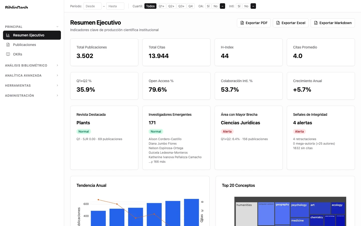Screen dimensions: 361x226
Task: Click the H-Index value 44
Action: click(225, 56)
